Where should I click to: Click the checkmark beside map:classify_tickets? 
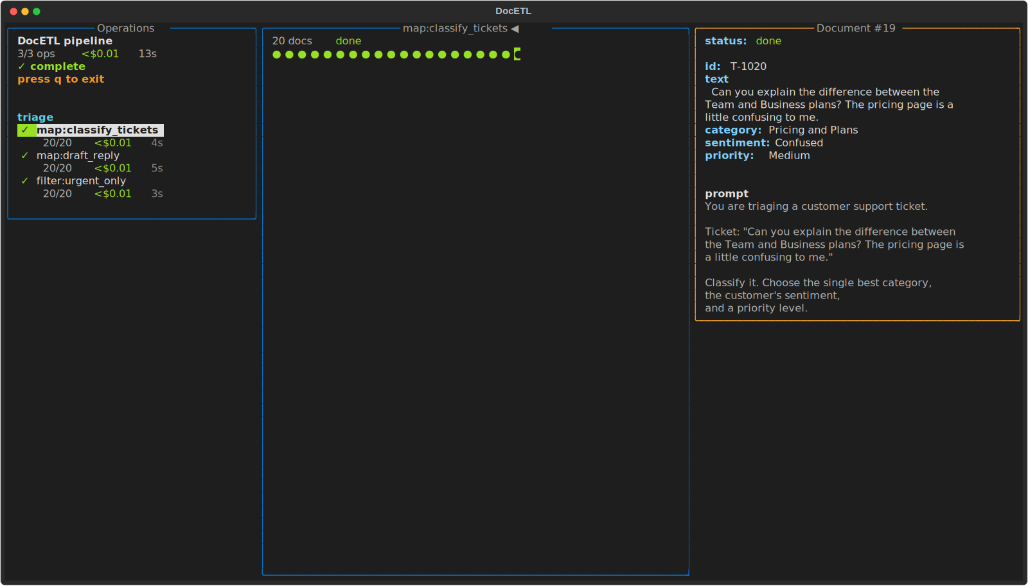click(25, 130)
